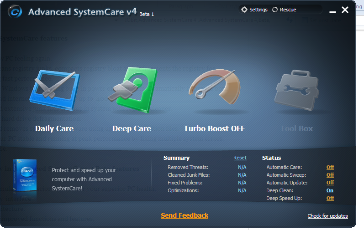
Task: Click the 'Automatic Update:' label
Action: tap(287, 183)
